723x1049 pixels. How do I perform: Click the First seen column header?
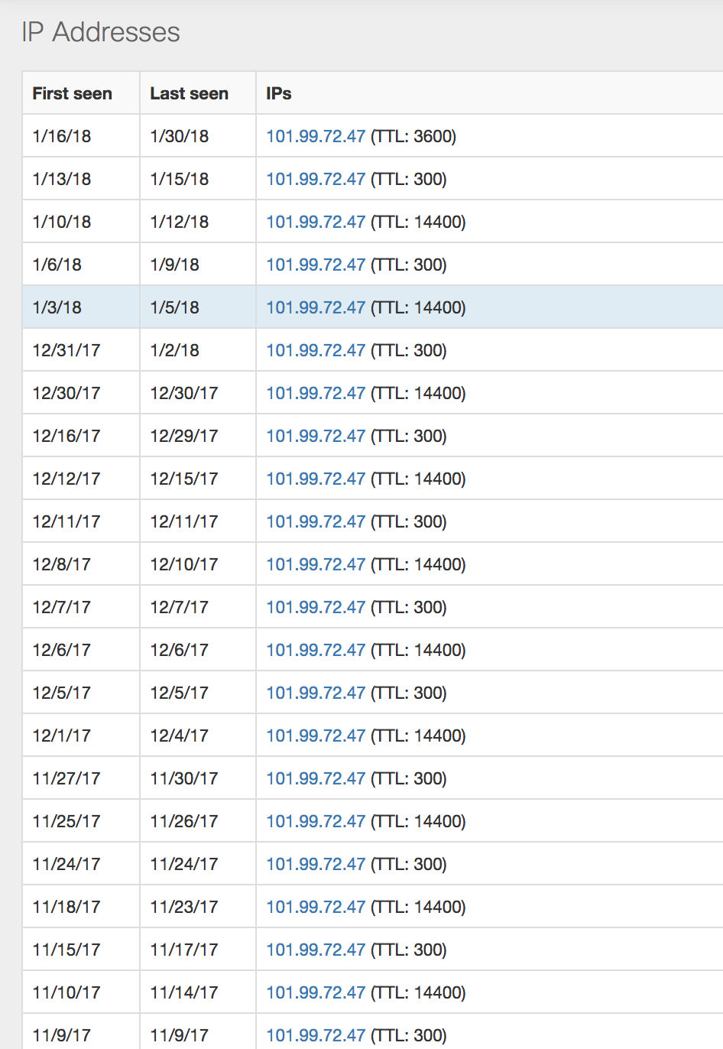[72, 93]
